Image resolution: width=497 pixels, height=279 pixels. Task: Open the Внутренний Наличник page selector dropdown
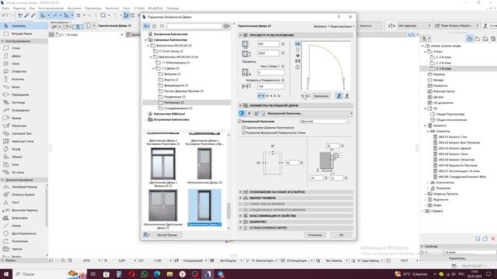tap(310, 113)
